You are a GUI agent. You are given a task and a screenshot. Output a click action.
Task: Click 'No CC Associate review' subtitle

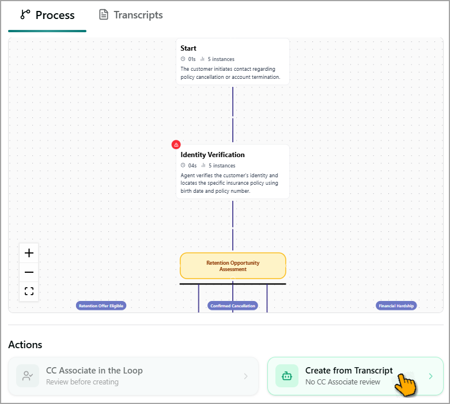(343, 382)
